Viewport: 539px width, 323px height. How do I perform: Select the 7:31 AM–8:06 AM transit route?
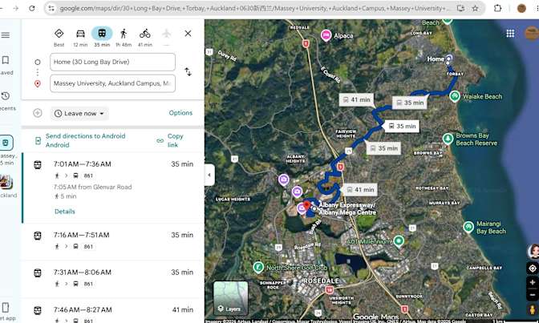[x=113, y=278]
